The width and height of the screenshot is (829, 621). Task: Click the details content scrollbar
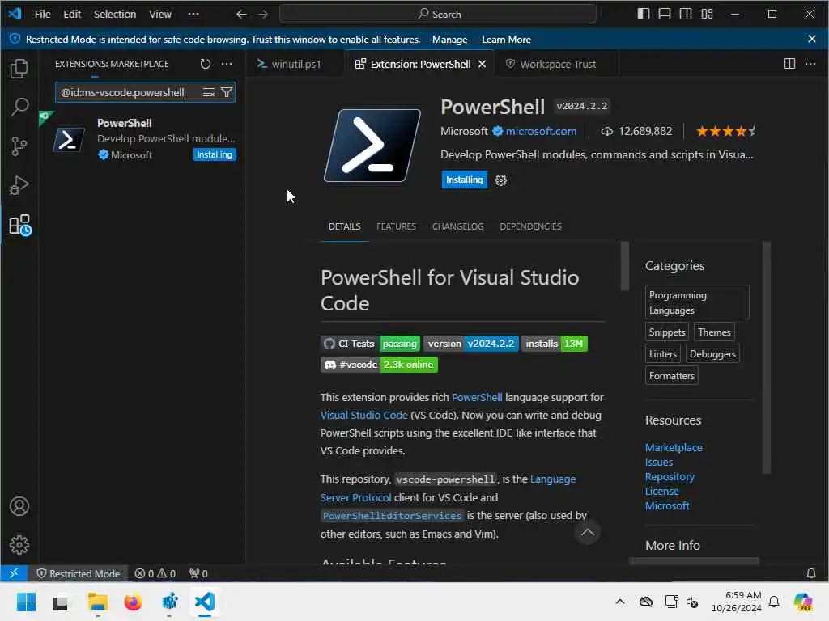[x=624, y=266]
